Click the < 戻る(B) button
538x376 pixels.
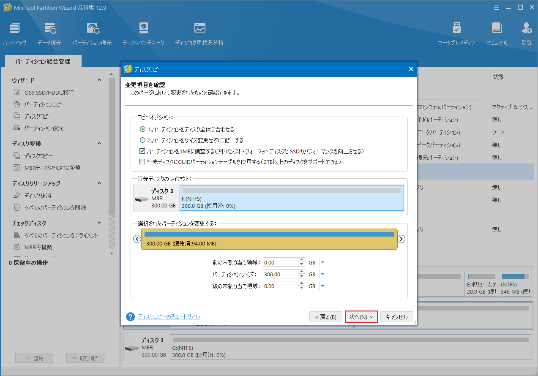pos(325,317)
